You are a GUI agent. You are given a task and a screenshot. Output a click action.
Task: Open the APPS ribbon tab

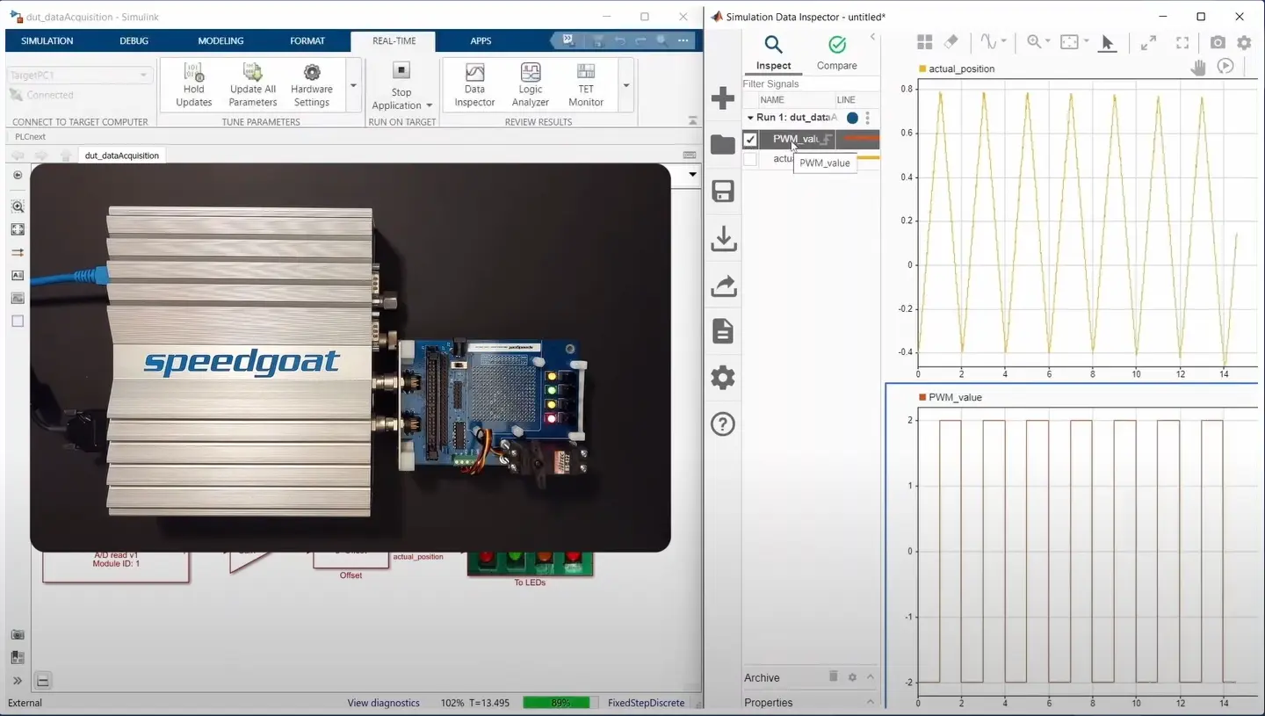tap(481, 40)
